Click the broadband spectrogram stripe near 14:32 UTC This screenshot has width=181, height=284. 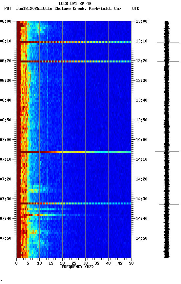click(x=74, y=203)
